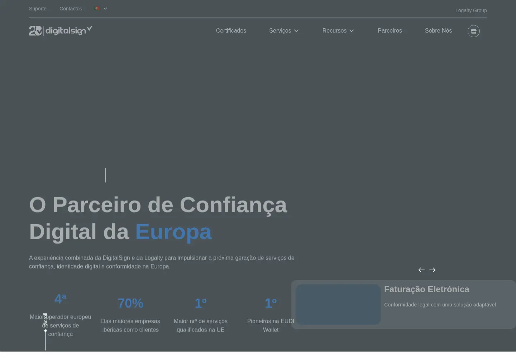The image size is (516, 358).
Task: Open the Faturação Eletrónica card title
Action: click(x=426, y=289)
